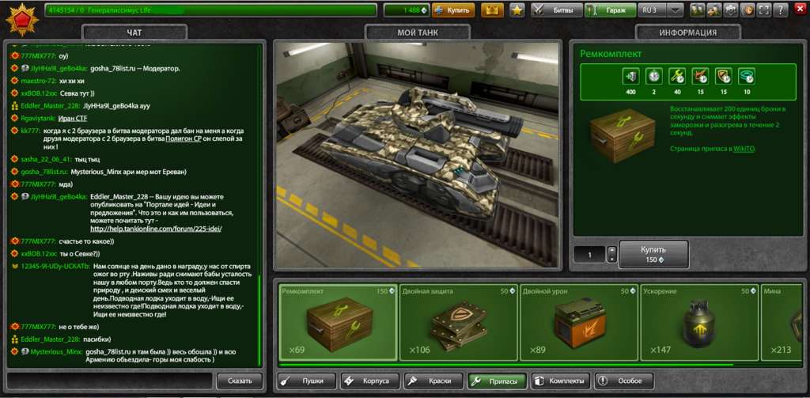Click the stopwatch duration stat icon (2)
Image resolution: width=810 pixels, height=398 pixels.
[654, 77]
